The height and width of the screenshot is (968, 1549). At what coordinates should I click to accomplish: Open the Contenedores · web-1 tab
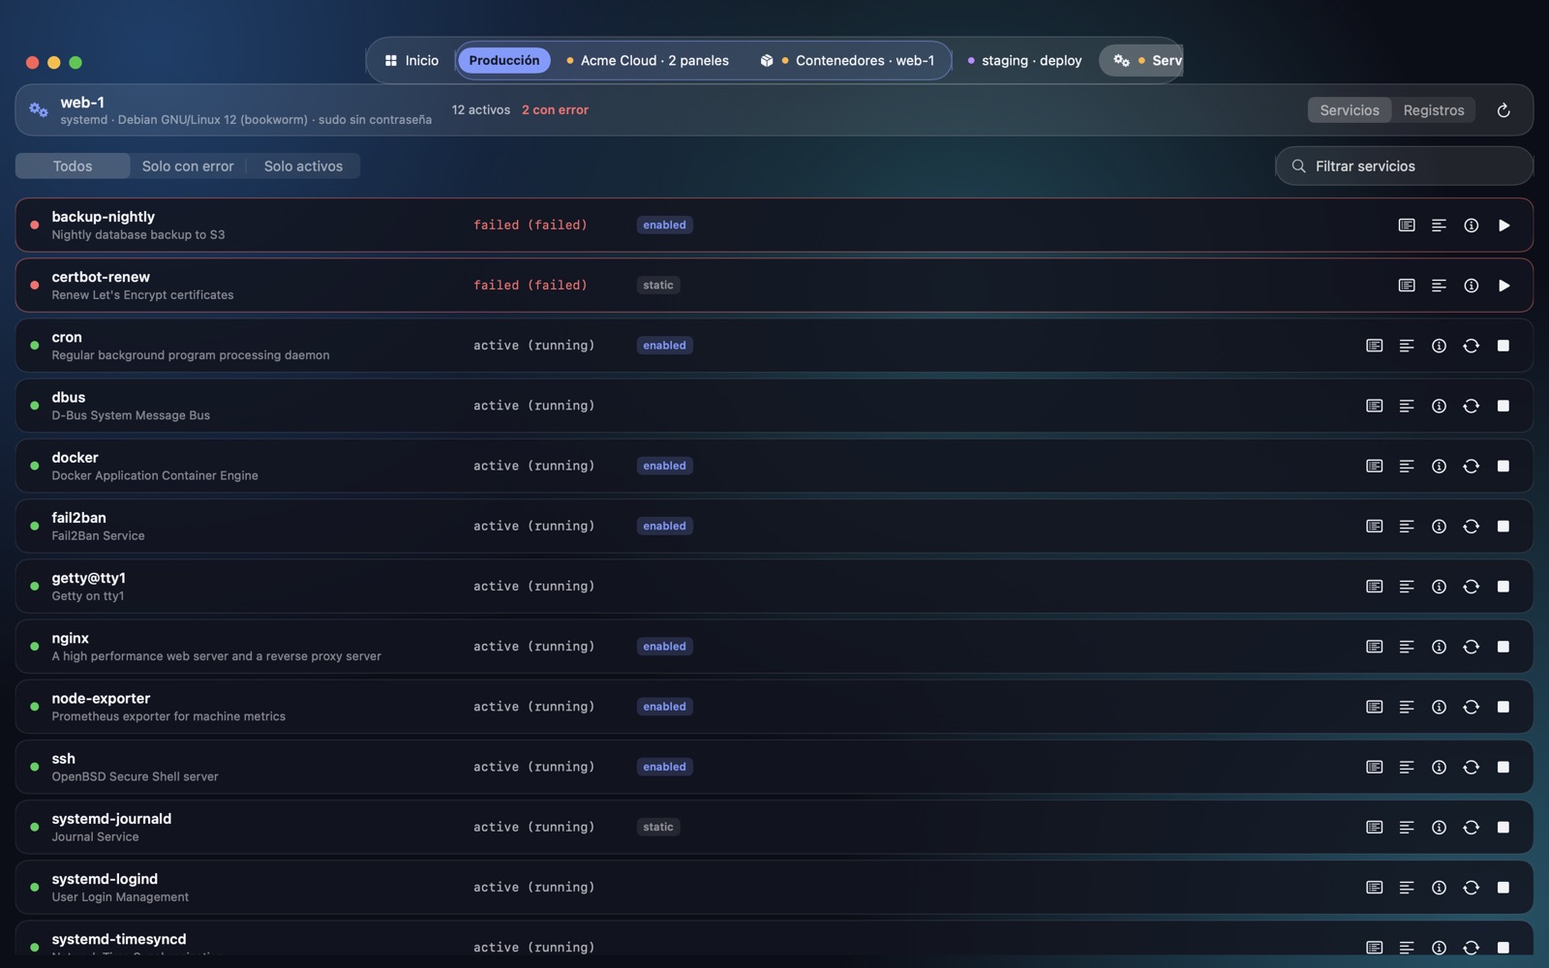pyautogui.click(x=847, y=60)
